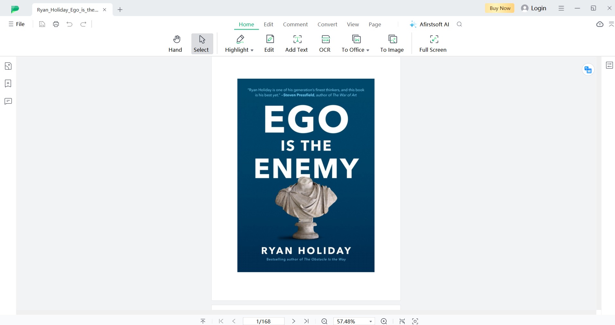Image resolution: width=615 pixels, height=325 pixels.
Task: Select the Hand tool
Action: coord(175,44)
